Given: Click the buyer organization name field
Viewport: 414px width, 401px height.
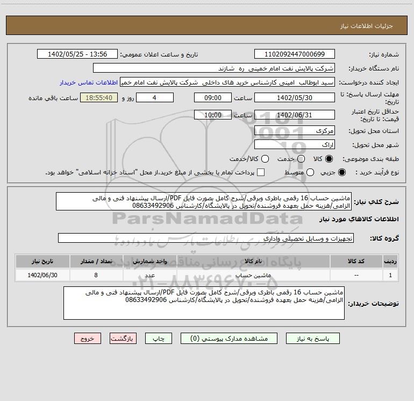Looking at the screenshot, I should (x=214, y=68).
